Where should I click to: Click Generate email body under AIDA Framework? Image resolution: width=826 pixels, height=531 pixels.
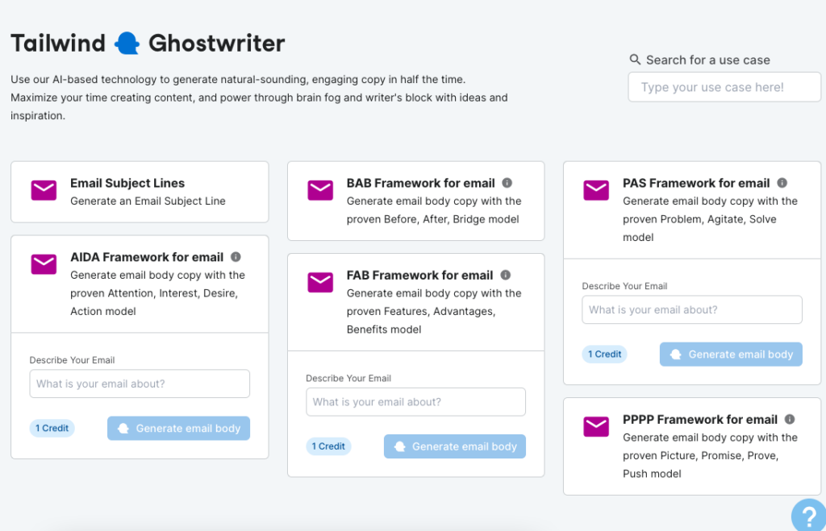178,428
